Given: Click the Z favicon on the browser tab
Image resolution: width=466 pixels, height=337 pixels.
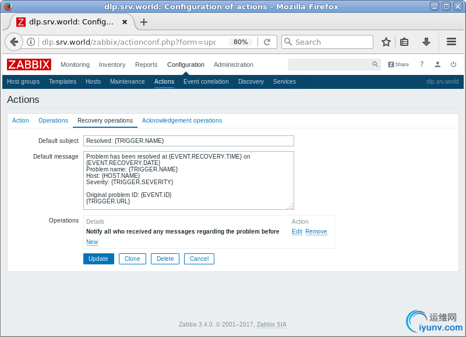Looking at the screenshot, I should point(21,22).
